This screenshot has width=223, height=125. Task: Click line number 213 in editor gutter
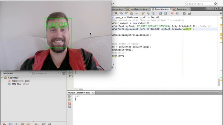tap(71, 76)
